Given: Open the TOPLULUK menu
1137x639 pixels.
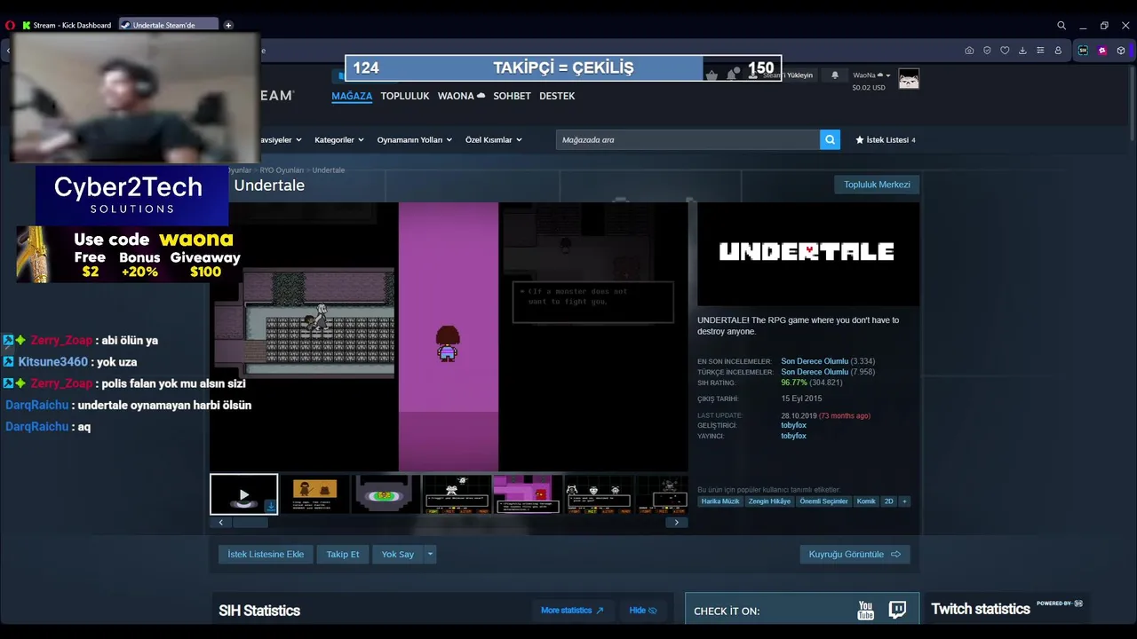Looking at the screenshot, I should (405, 96).
